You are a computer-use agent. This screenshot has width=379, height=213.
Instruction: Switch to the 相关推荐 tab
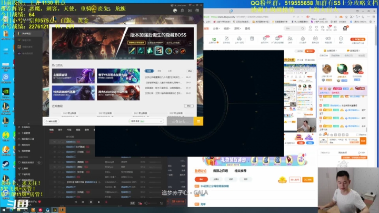240,171
